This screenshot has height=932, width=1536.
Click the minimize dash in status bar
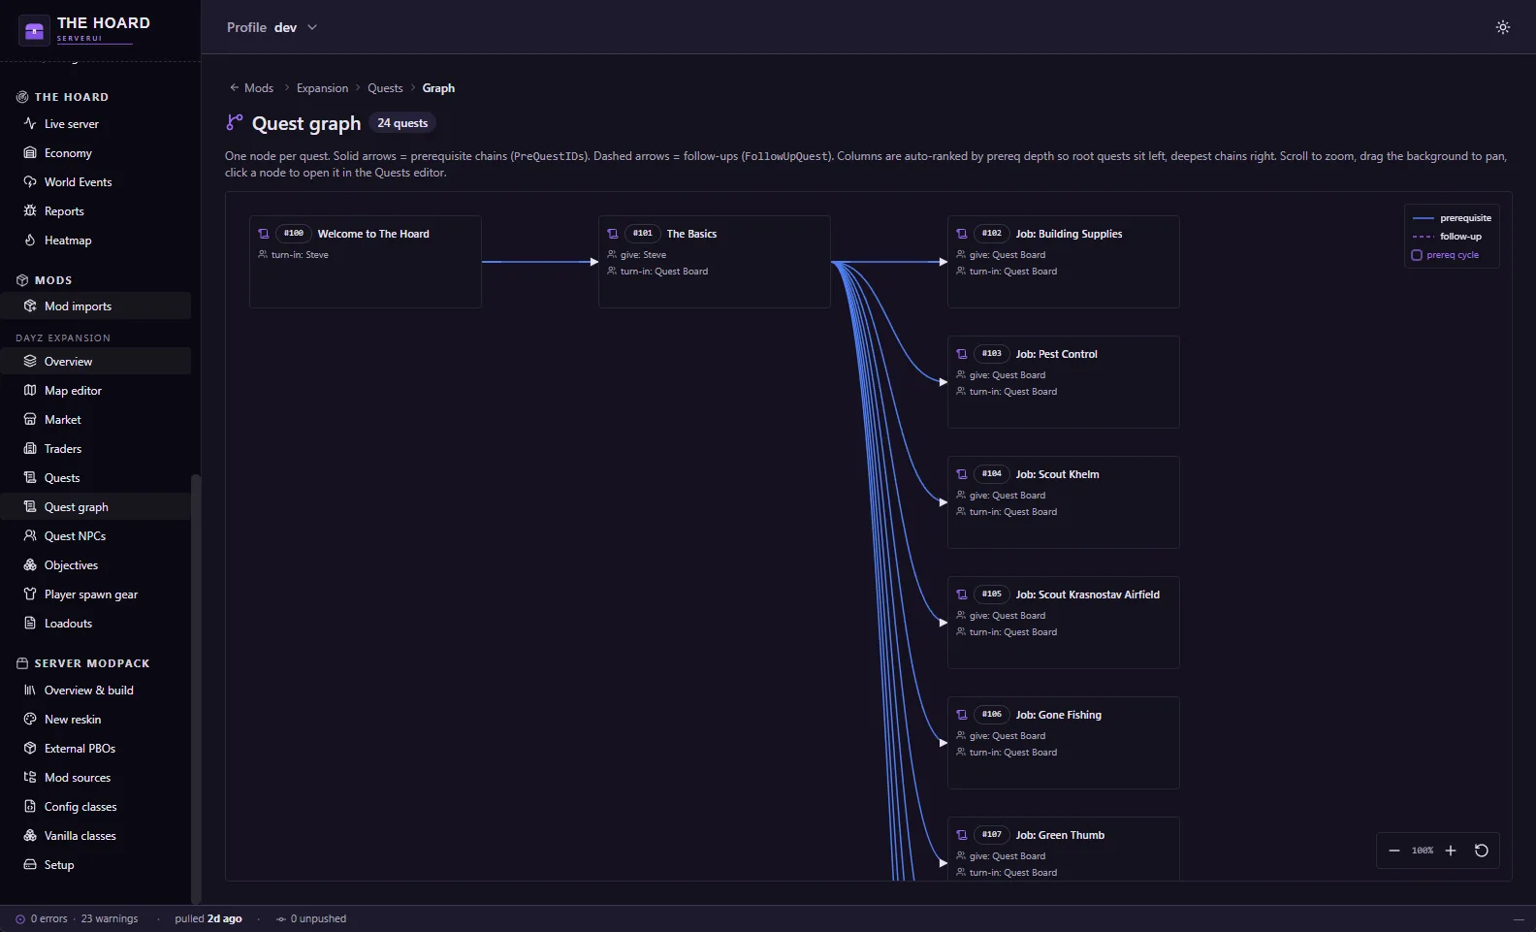[1519, 919]
